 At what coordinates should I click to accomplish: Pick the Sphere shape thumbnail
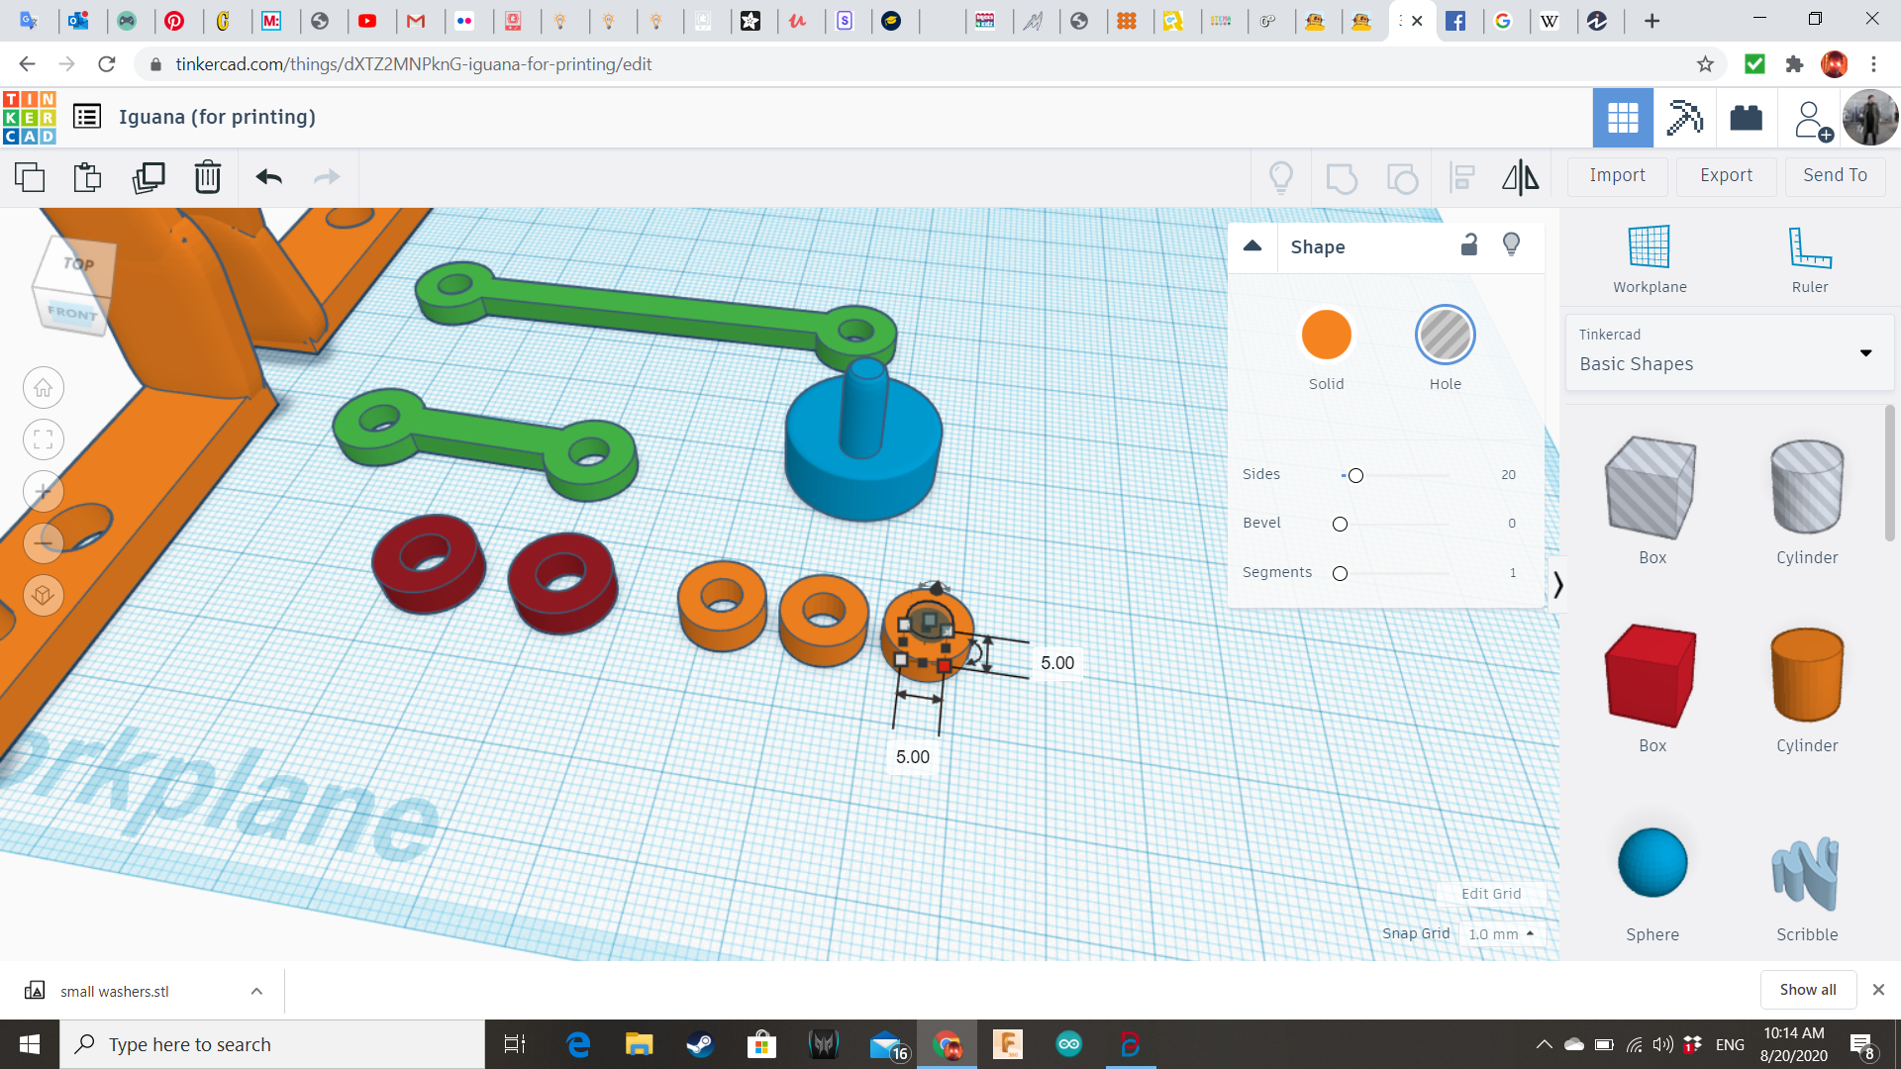[1651, 863]
